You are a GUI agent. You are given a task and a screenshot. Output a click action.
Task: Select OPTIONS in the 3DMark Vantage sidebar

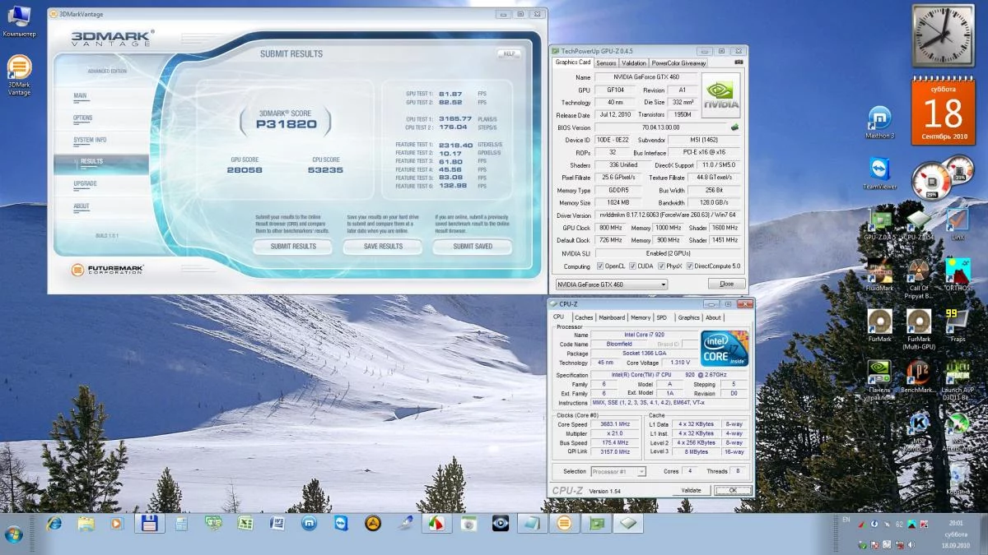(82, 118)
